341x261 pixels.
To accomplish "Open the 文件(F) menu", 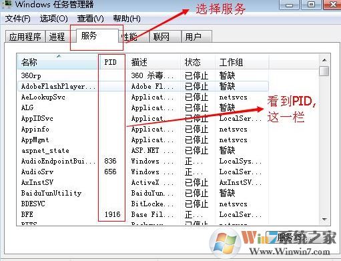I will (17, 19).
